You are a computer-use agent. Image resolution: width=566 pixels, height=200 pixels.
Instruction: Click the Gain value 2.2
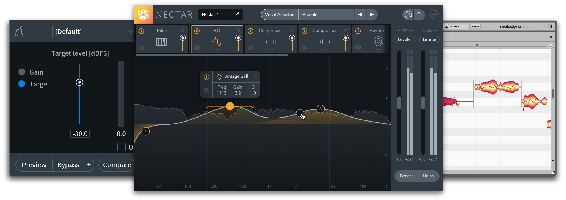(x=238, y=93)
